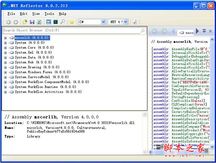
Task: Switch to the mscorlib code tab
Action: click(186, 33)
